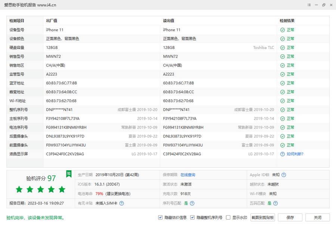This screenshot has height=229, width=336.
Task: Click help icon beside 五码匹配
Action: point(275,203)
